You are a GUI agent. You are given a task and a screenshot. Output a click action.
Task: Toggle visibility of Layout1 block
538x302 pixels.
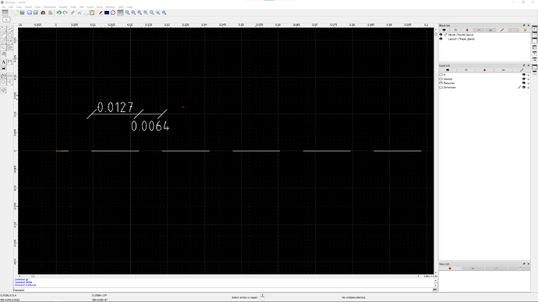(441, 39)
